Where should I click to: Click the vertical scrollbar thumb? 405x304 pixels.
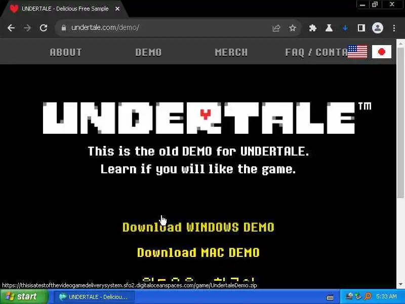coord(400,123)
